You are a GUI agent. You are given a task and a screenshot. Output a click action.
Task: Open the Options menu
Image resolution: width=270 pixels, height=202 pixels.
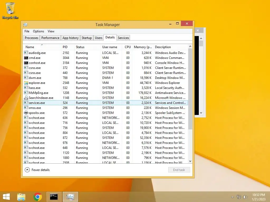38,31
